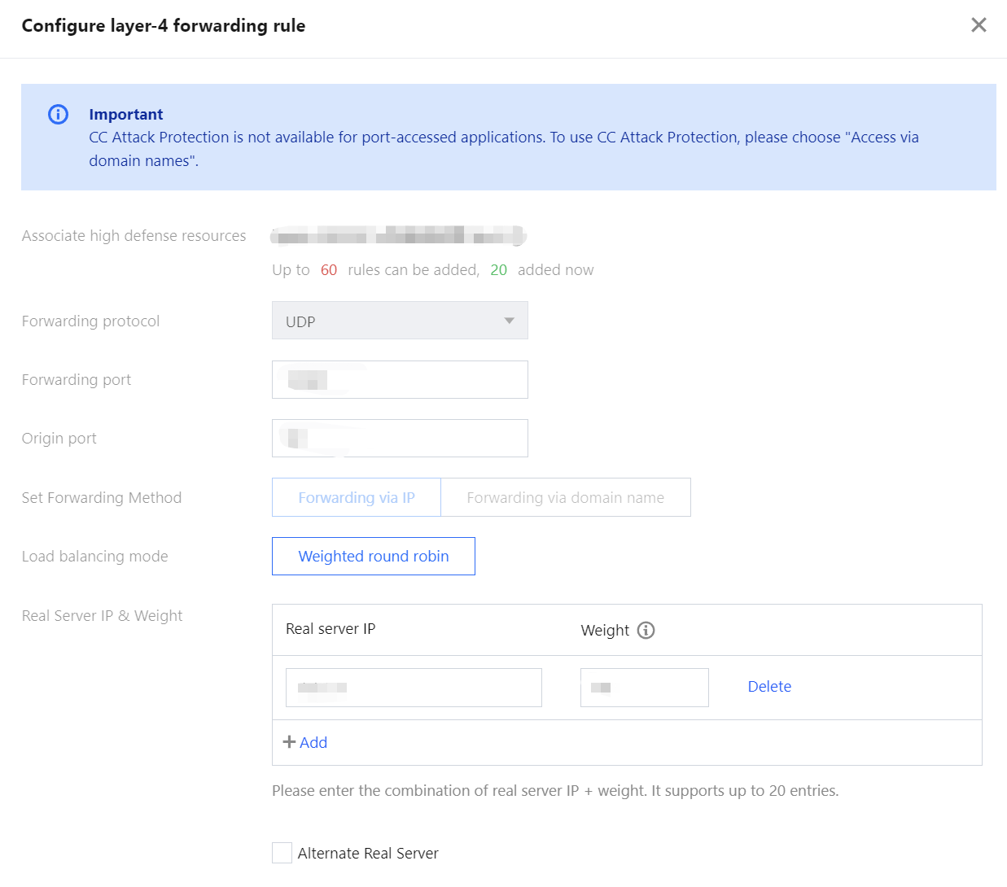
Task: Add a new real server entry
Action: (x=313, y=742)
